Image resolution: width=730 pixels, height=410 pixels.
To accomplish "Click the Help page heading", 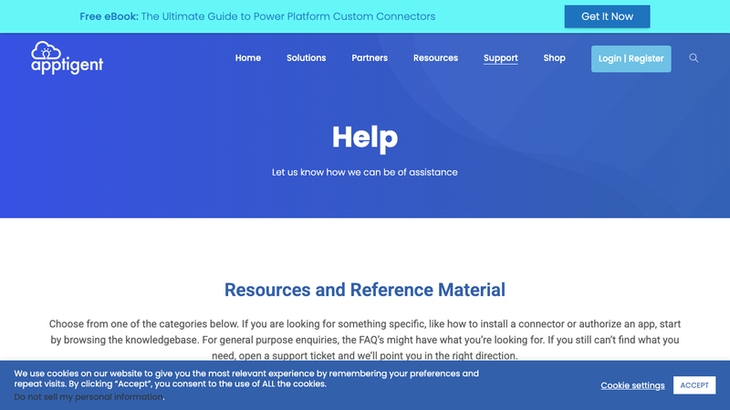I will point(365,138).
